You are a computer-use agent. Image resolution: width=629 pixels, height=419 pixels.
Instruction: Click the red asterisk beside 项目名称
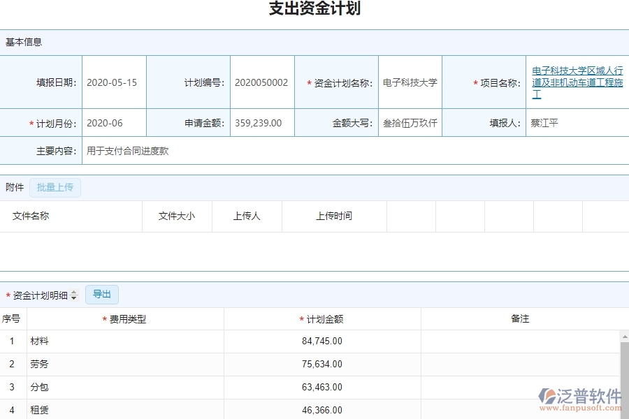click(x=474, y=82)
